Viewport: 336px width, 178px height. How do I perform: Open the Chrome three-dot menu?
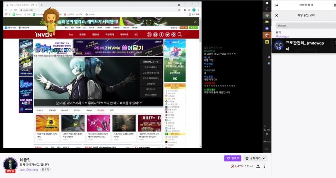199,10
